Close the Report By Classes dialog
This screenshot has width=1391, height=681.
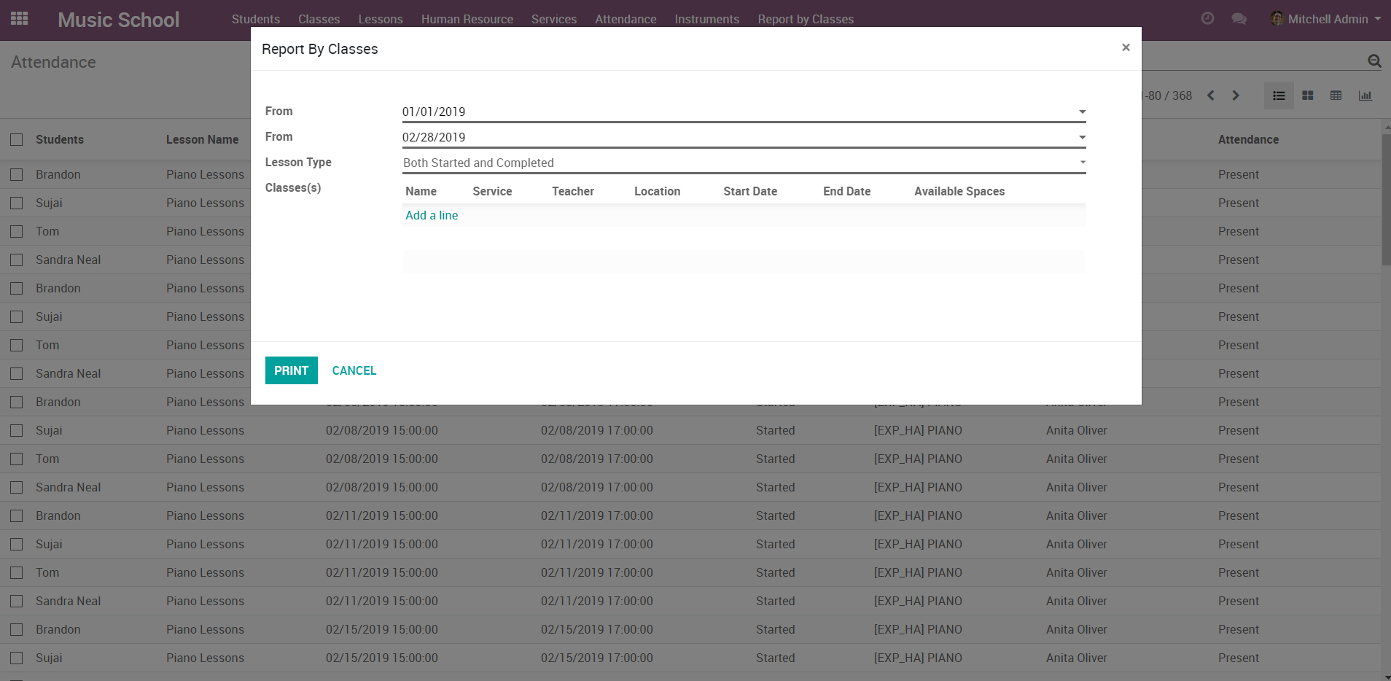click(1126, 47)
